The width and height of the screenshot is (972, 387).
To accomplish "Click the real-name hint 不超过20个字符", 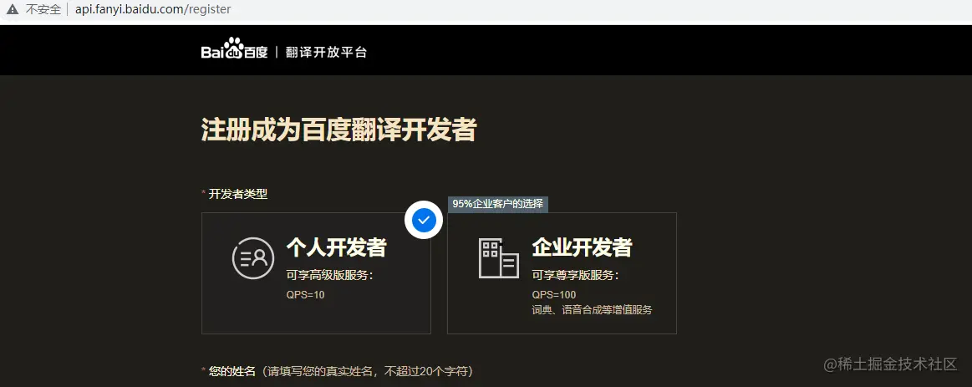I will pyautogui.click(x=426, y=371).
